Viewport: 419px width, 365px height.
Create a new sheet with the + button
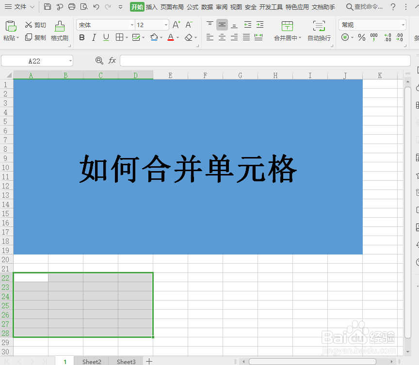pyautogui.click(x=149, y=362)
